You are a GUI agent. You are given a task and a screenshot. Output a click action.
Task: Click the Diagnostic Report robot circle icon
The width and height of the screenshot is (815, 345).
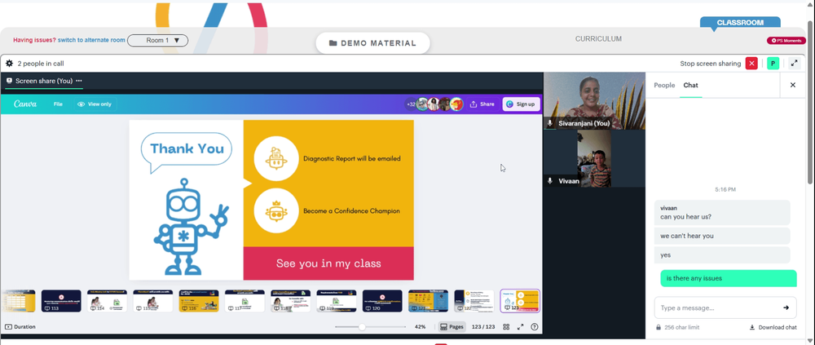point(276,158)
